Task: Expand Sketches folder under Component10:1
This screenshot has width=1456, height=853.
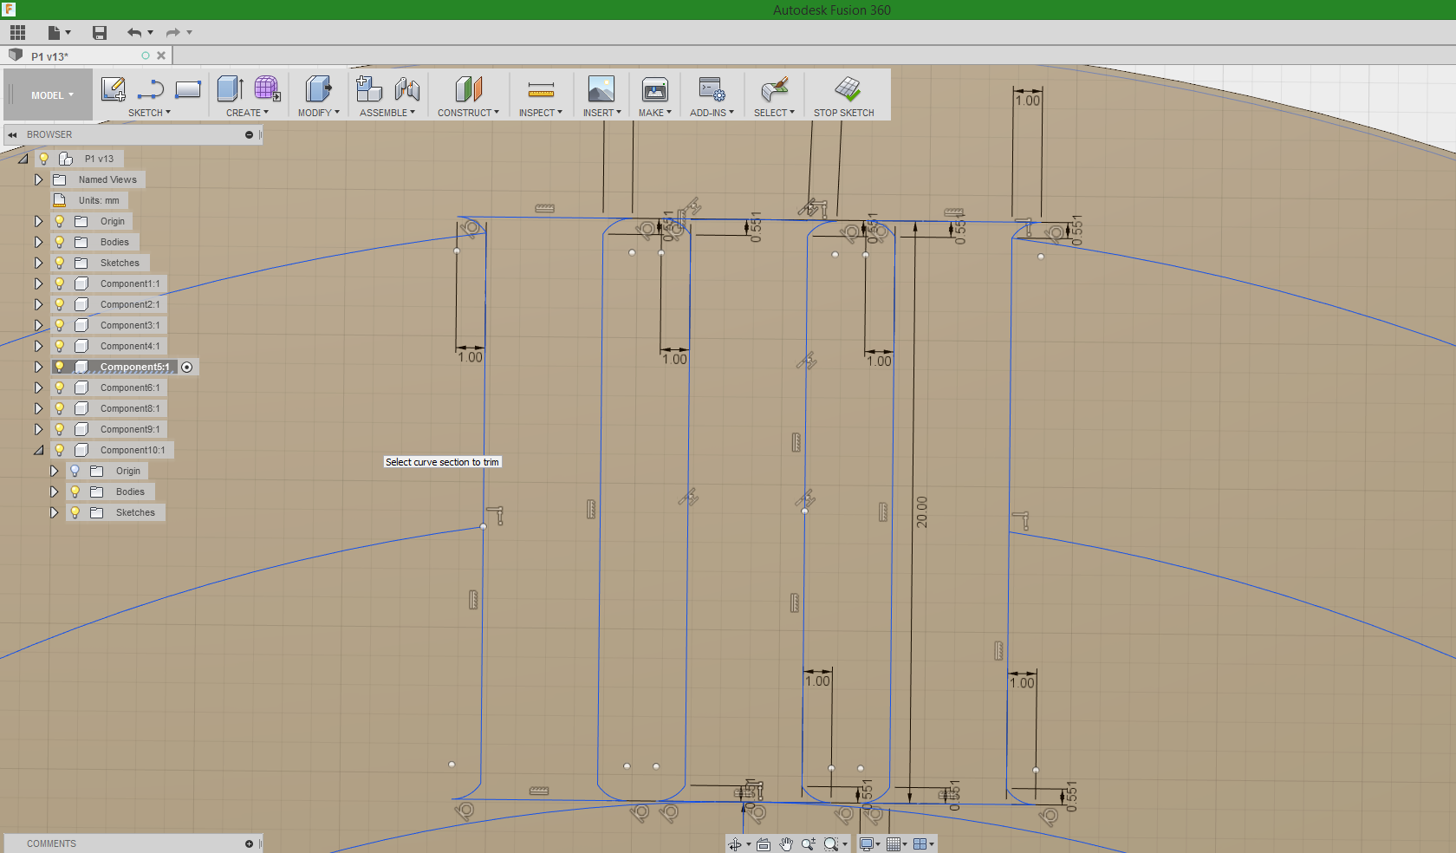Action: [x=54, y=512]
